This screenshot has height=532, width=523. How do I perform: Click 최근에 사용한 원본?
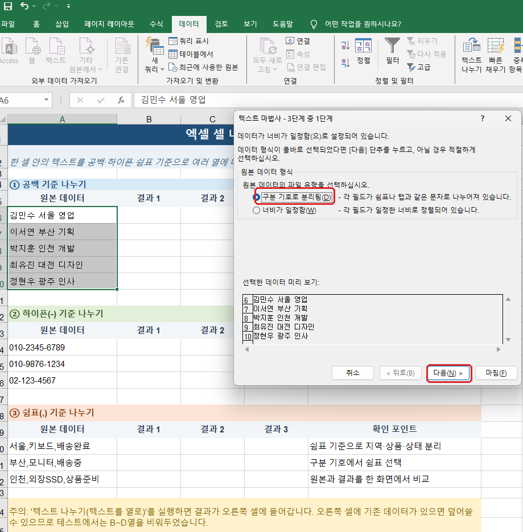pyautogui.click(x=203, y=68)
